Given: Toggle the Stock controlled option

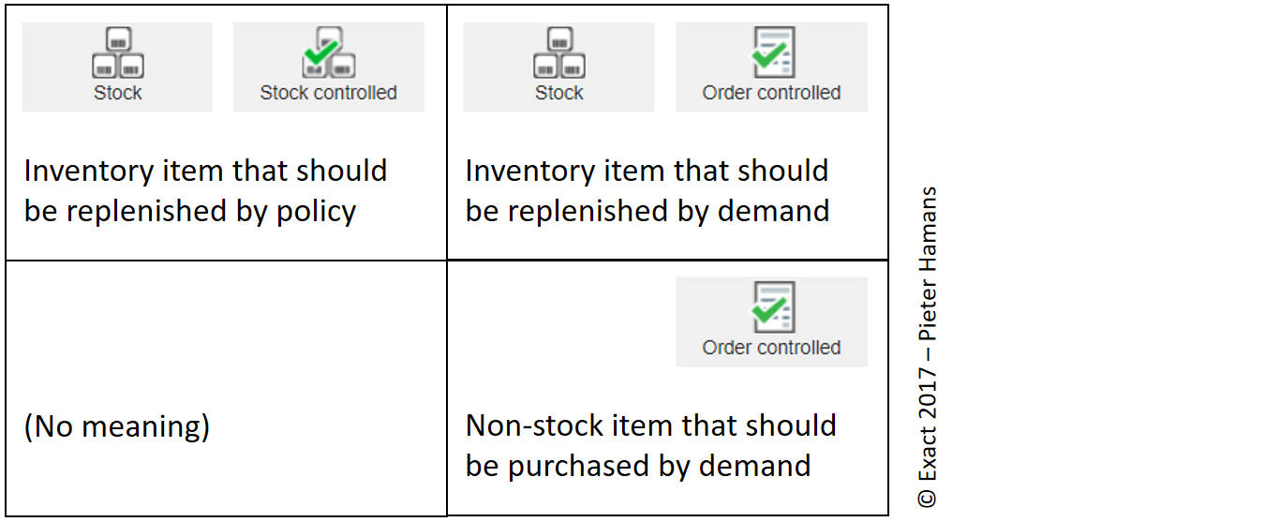Looking at the screenshot, I should [x=328, y=67].
